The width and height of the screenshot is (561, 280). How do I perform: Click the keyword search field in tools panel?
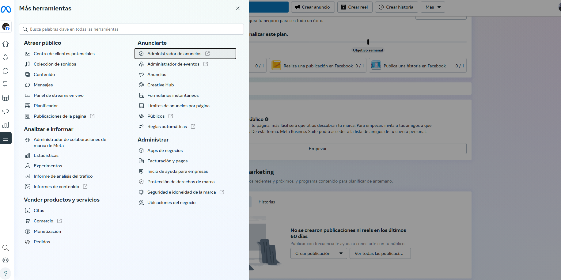tap(131, 29)
